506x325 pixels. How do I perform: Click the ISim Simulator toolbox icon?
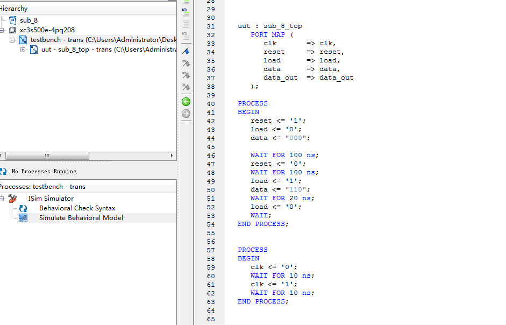click(12, 199)
